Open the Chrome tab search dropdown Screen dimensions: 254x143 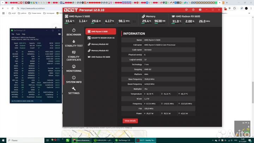point(2,2)
